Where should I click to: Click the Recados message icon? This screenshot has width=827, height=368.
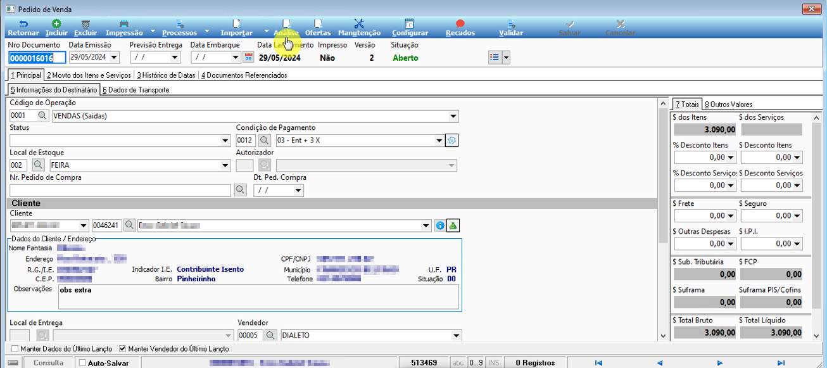(460, 23)
